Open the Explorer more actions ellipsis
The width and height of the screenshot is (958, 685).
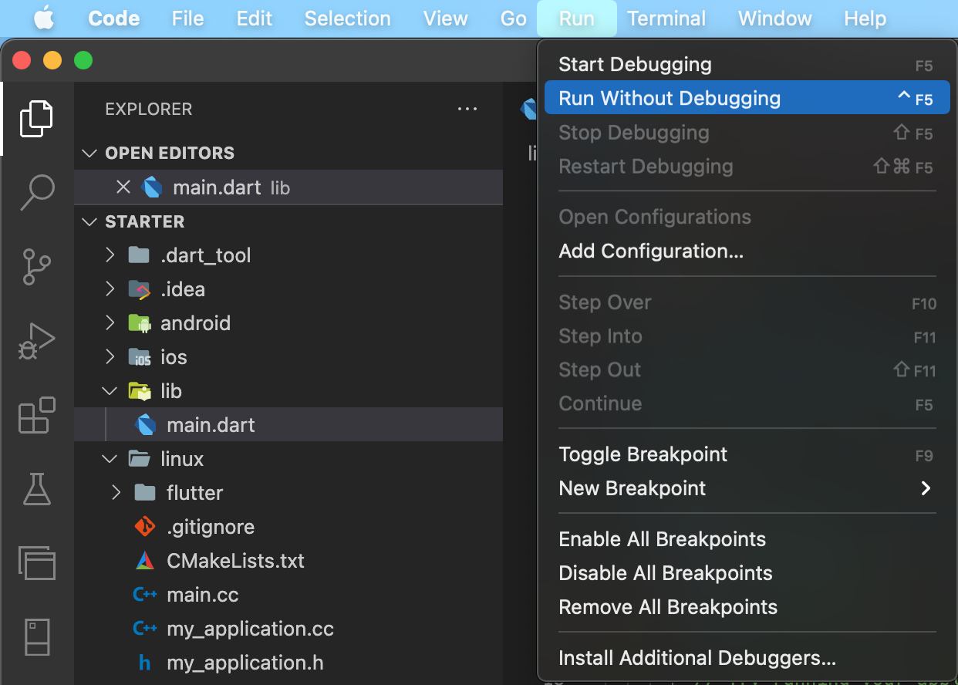467,110
